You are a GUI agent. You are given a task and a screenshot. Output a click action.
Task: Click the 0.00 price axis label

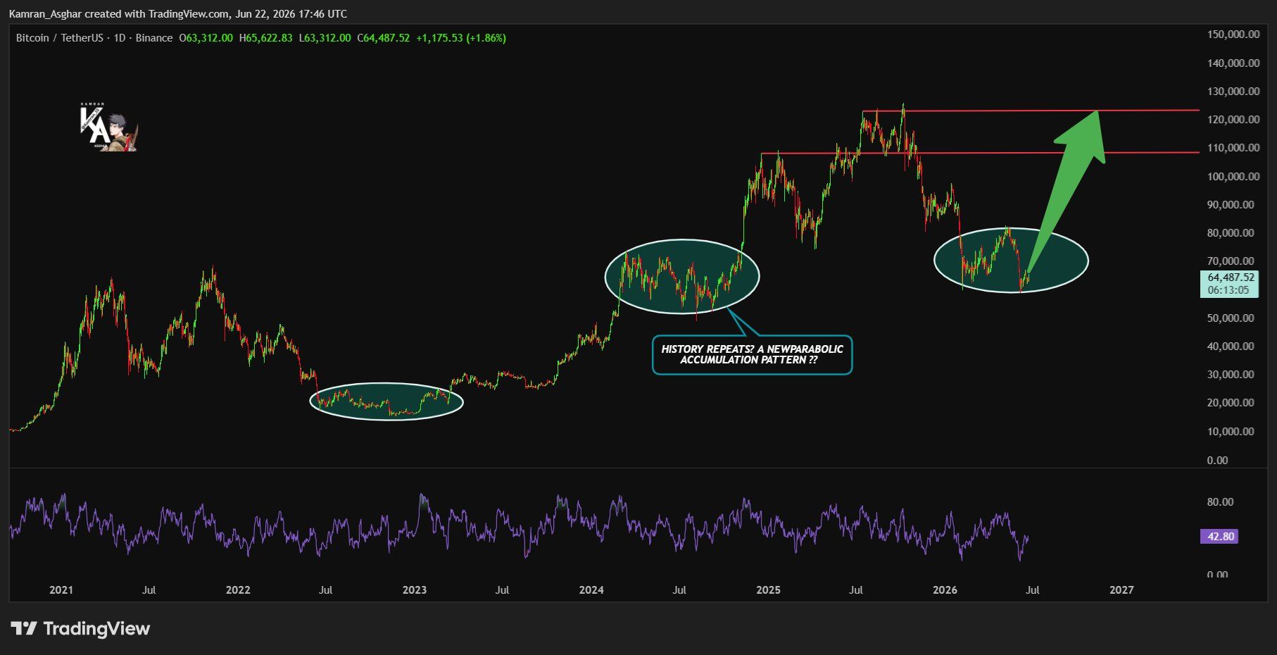click(x=1217, y=461)
